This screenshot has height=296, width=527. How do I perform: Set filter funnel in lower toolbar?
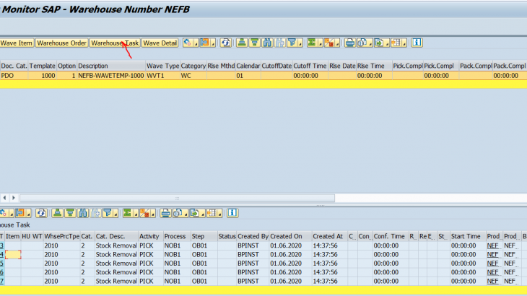click(108, 213)
